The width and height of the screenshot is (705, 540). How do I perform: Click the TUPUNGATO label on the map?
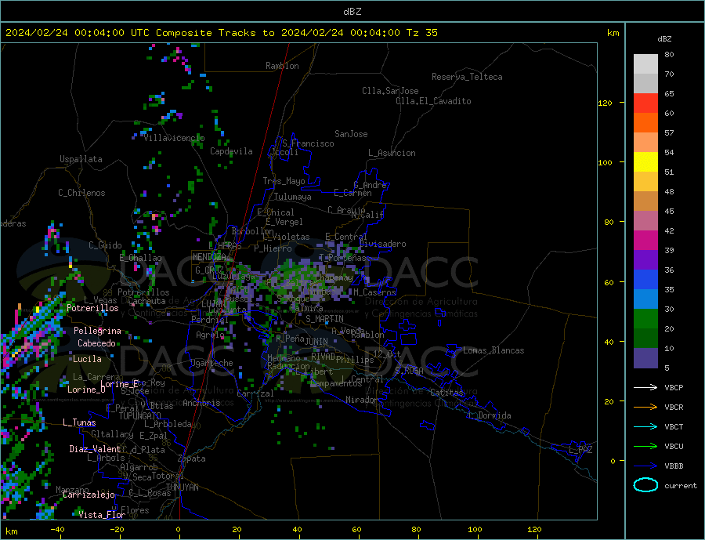(140, 416)
